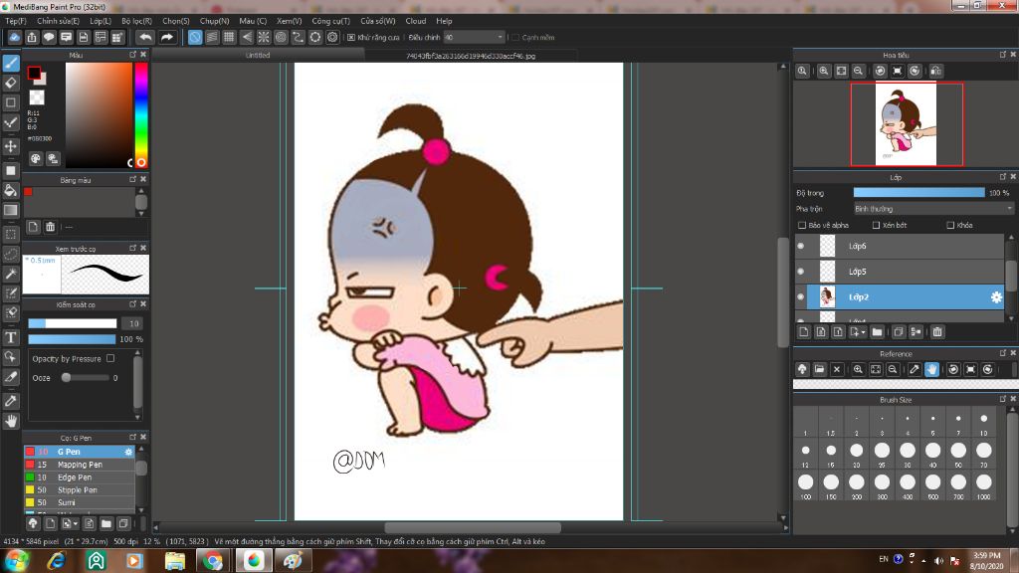
Task: Click the brush size value field 10
Action: click(134, 323)
